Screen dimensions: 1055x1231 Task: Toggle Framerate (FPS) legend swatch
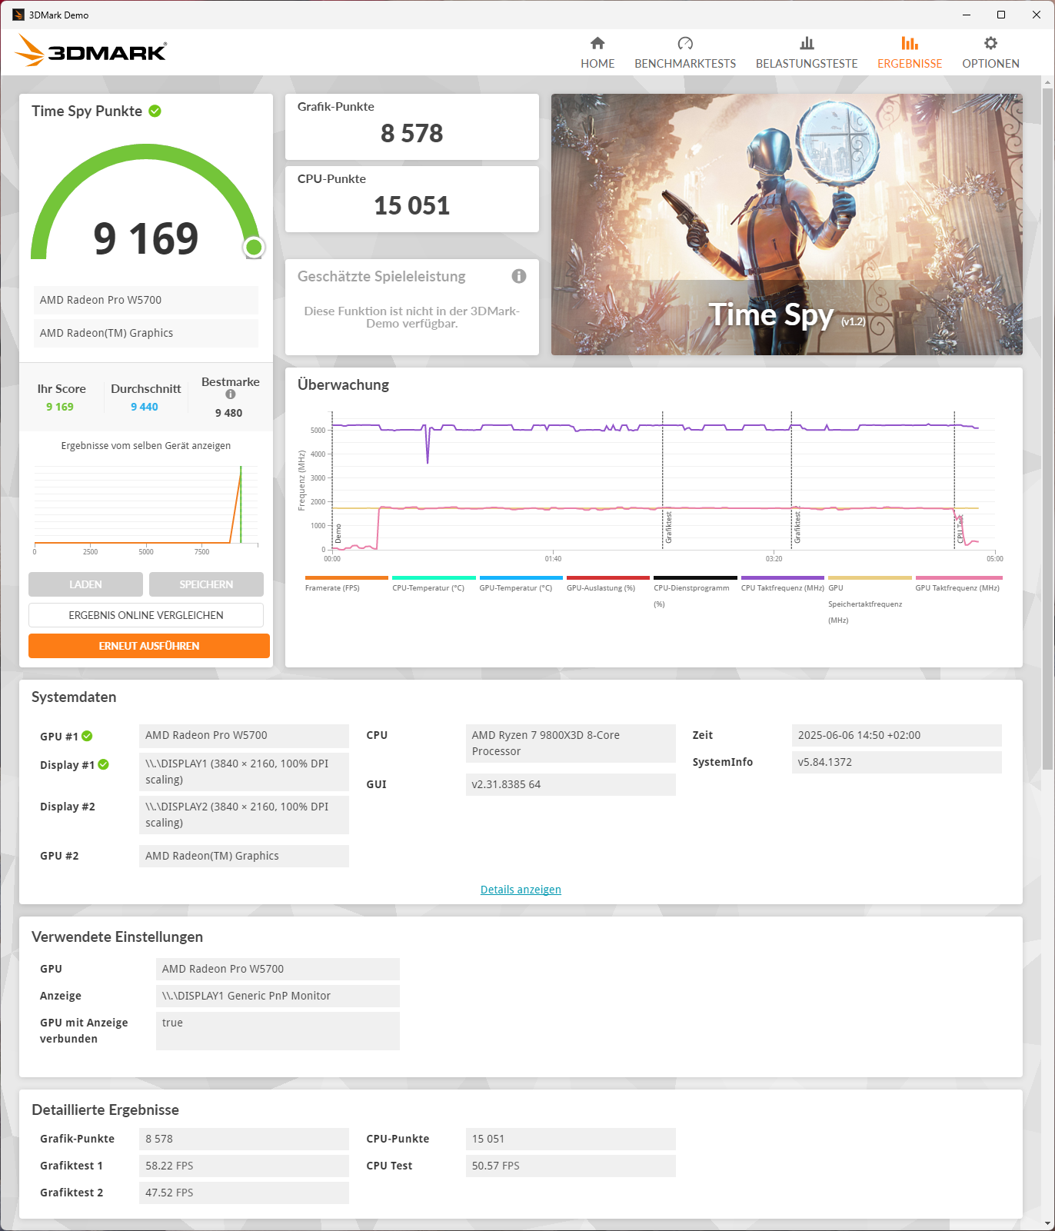[x=347, y=577]
